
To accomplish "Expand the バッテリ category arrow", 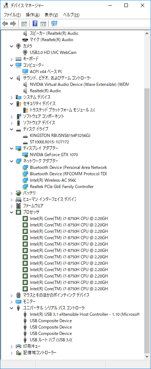I will pos(11,193).
